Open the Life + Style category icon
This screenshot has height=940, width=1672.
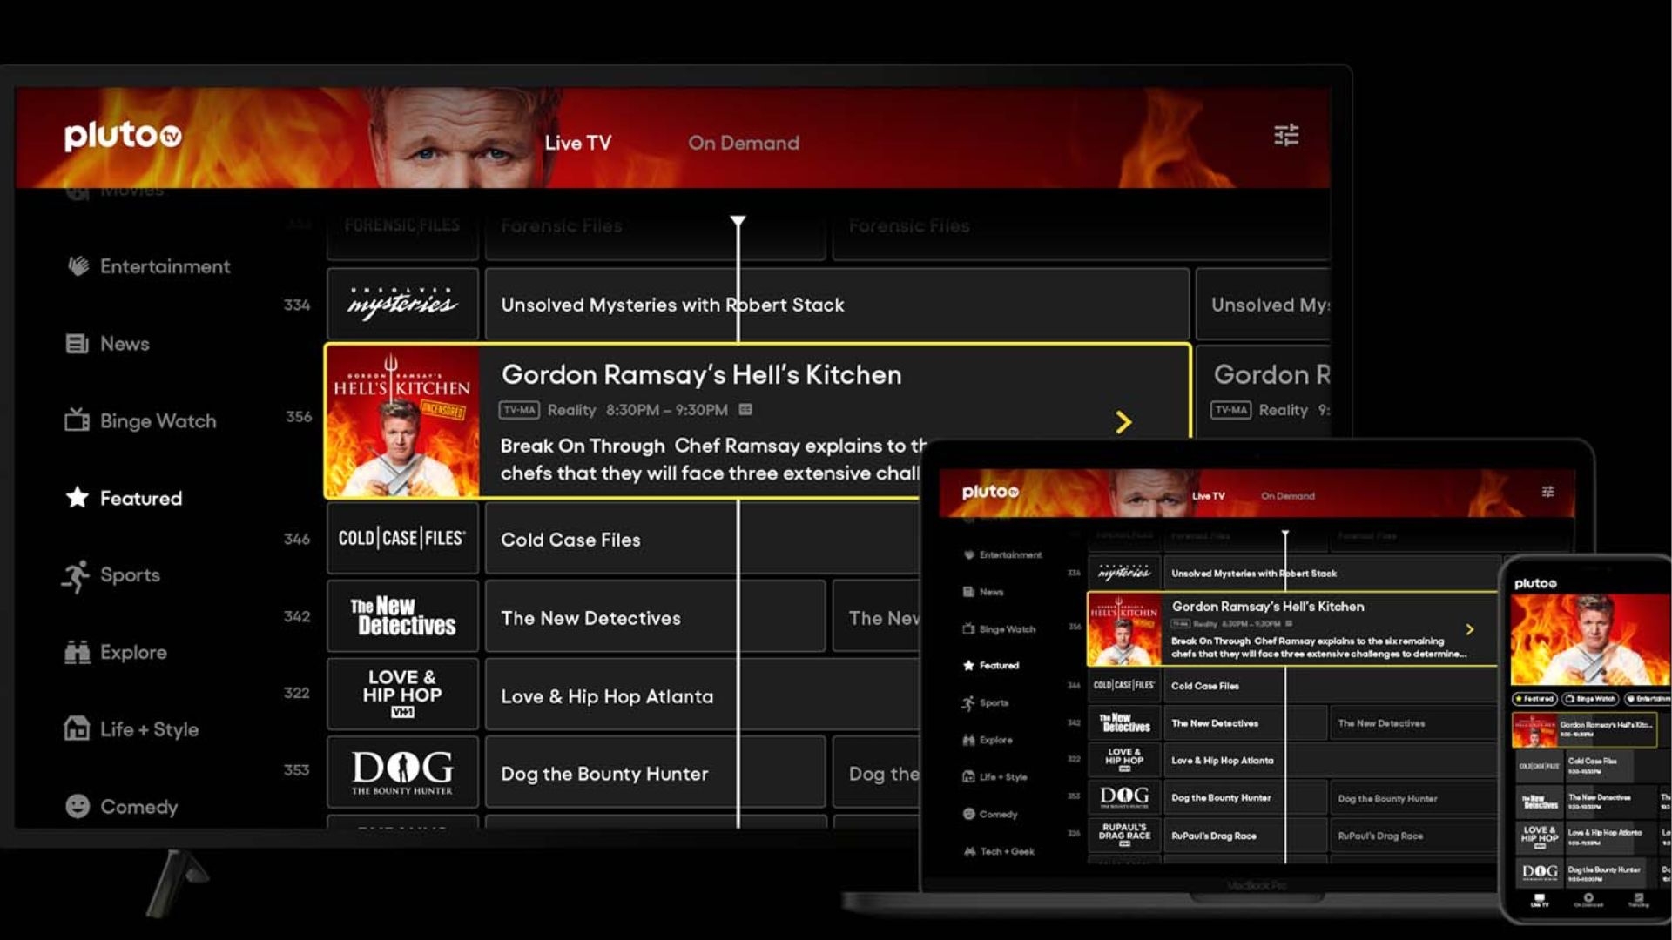(x=76, y=729)
